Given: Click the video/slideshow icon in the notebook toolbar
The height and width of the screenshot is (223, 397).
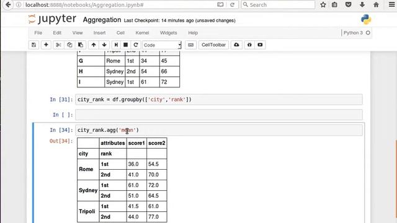Looking at the screenshot, I should (x=260, y=45).
